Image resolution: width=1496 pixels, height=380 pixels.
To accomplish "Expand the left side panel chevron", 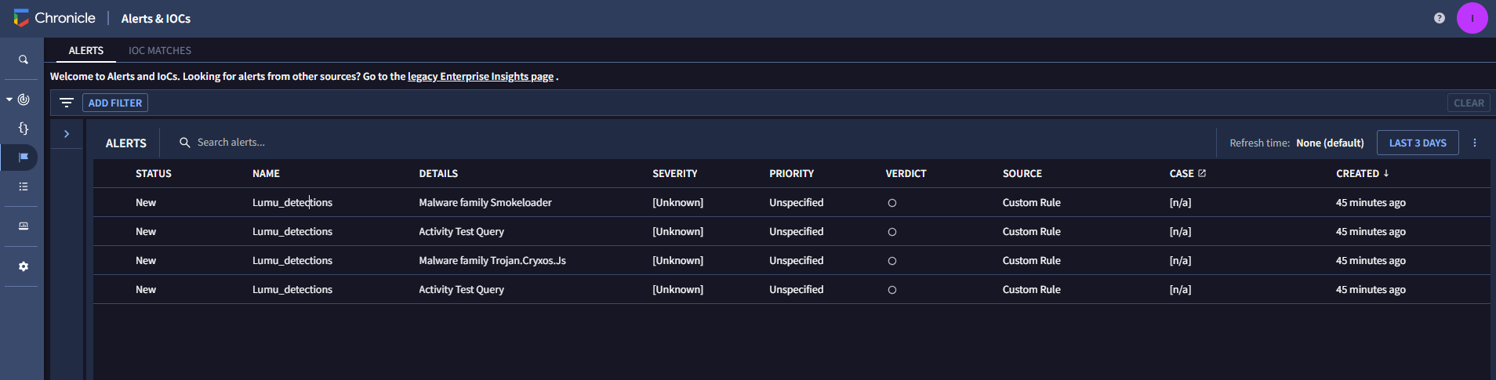I will [x=67, y=134].
